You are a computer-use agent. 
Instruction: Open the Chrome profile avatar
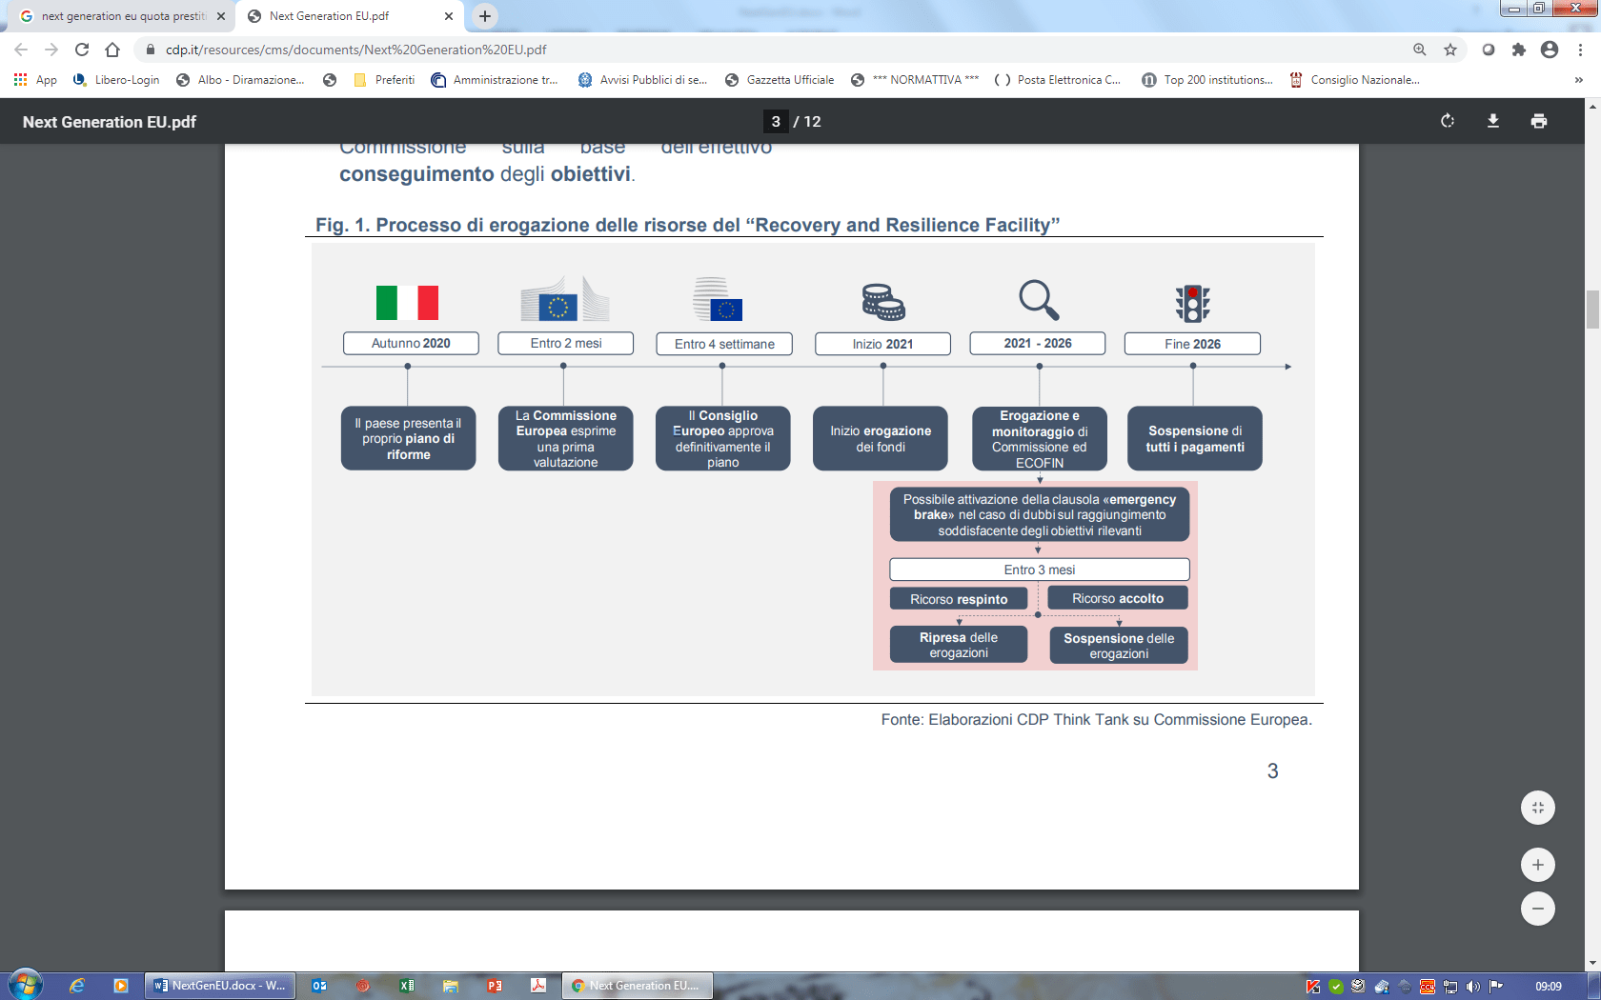point(1550,50)
